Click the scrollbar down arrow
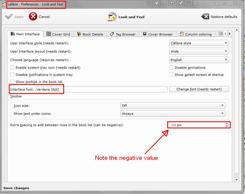The height and width of the screenshot is (194, 245). (x=237, y=180)
